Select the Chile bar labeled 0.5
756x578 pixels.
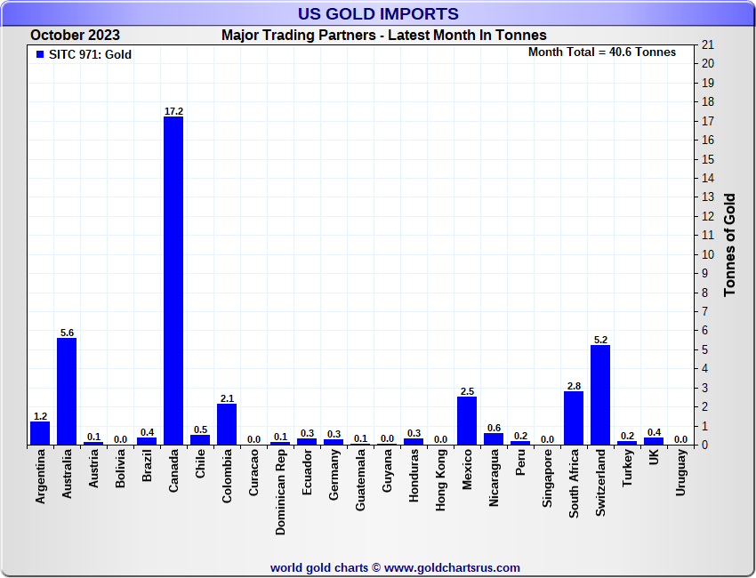point(200,439)
